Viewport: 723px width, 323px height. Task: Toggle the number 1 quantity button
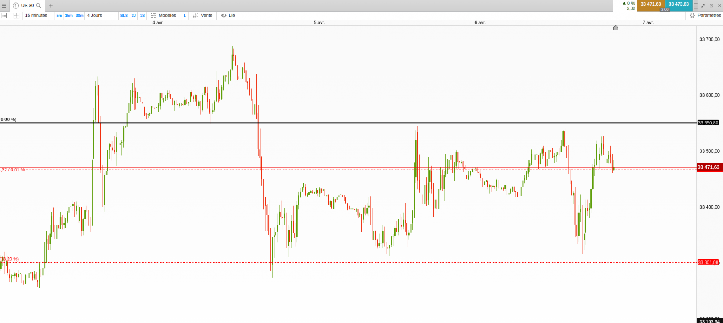pos(184,16)
